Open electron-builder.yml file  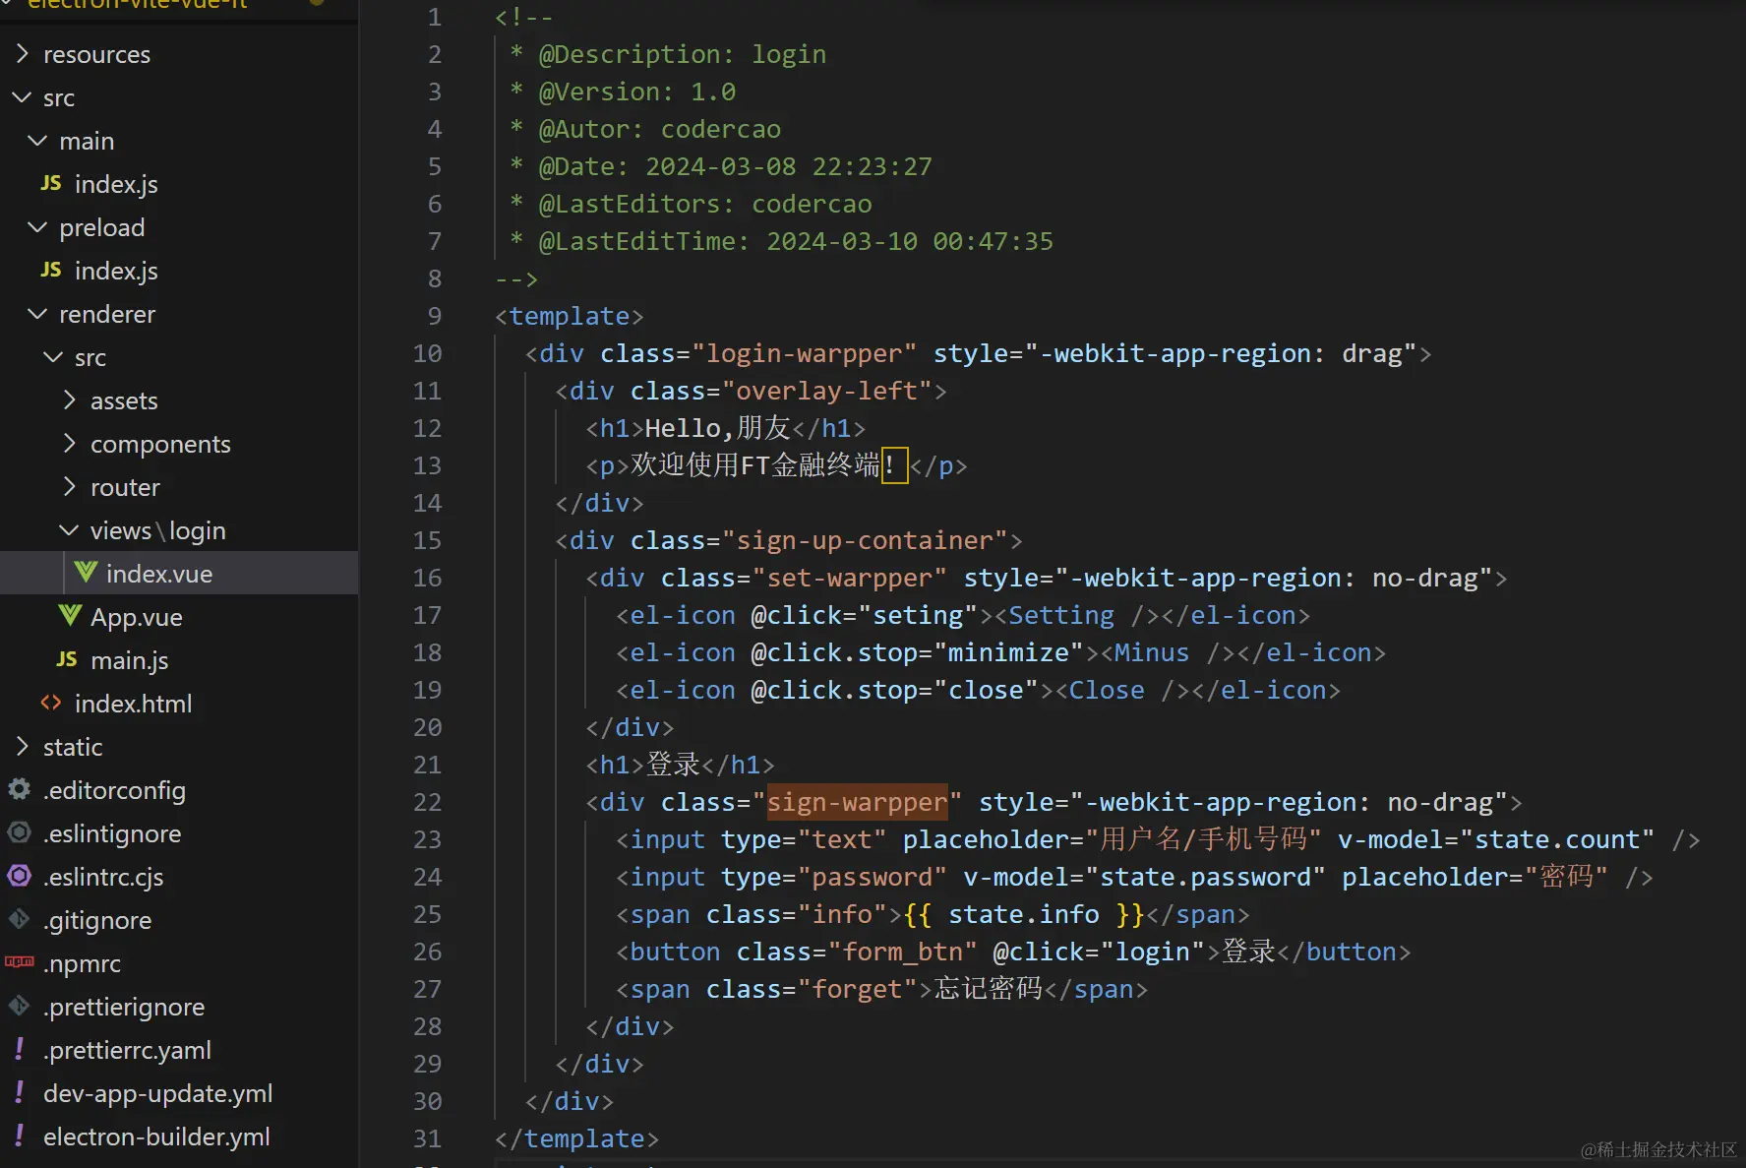pyautogui.click(x=156, y=1137)
